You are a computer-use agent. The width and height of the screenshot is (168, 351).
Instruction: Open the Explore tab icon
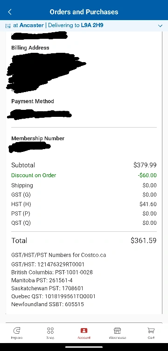pos(17,330)
